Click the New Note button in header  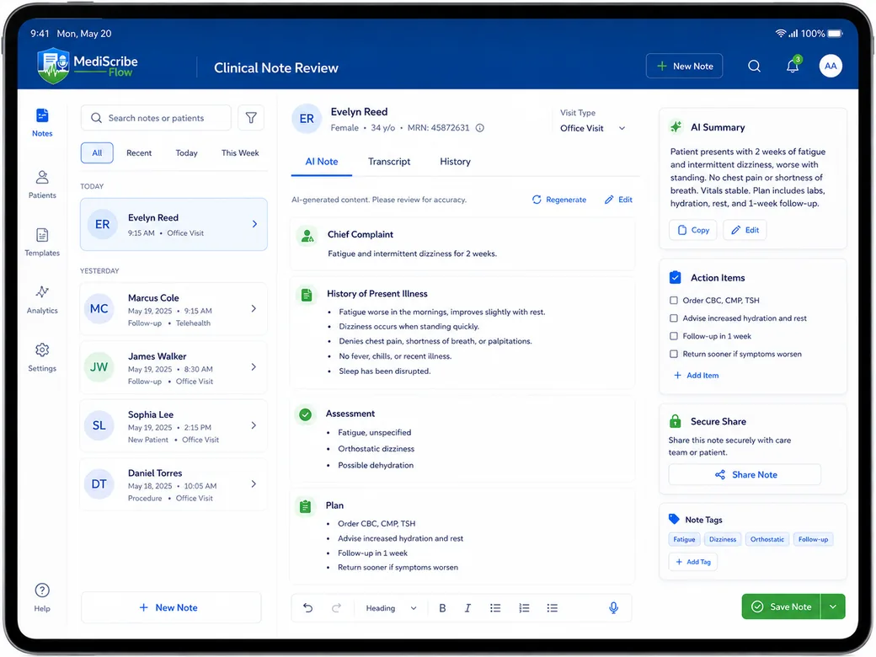(684, 66)
